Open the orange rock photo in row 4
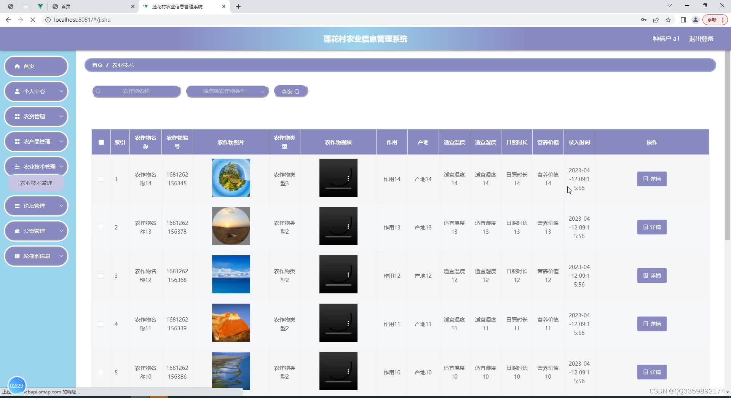The width and height of the screenshot is (731, 398). (231, 323)
